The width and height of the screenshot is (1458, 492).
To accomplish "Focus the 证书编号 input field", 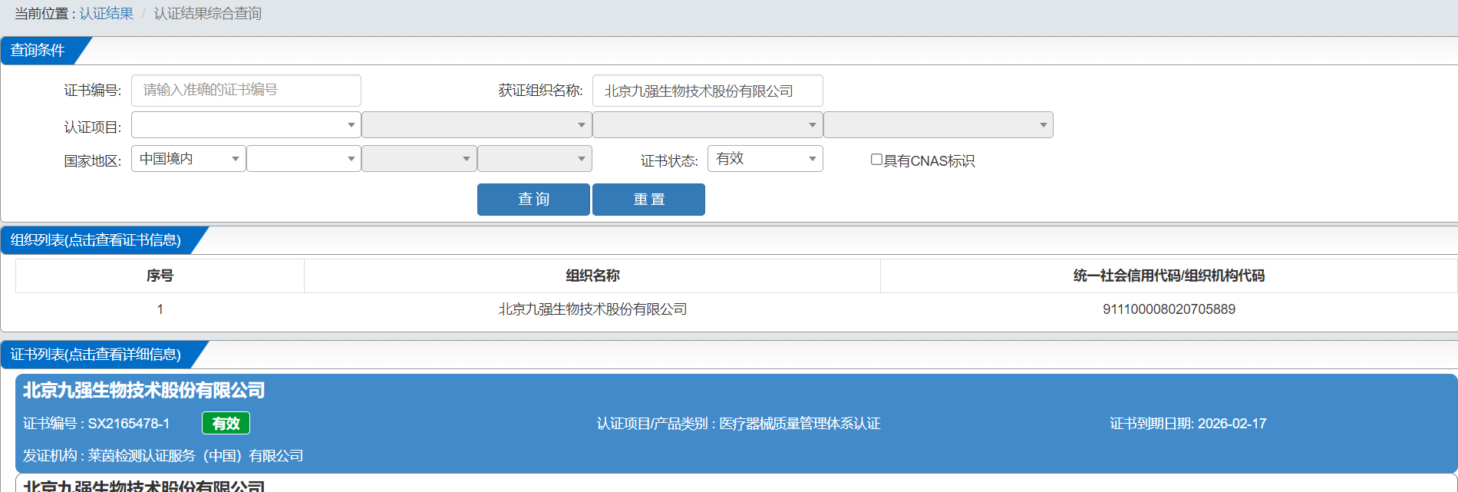I will (246, 91).
